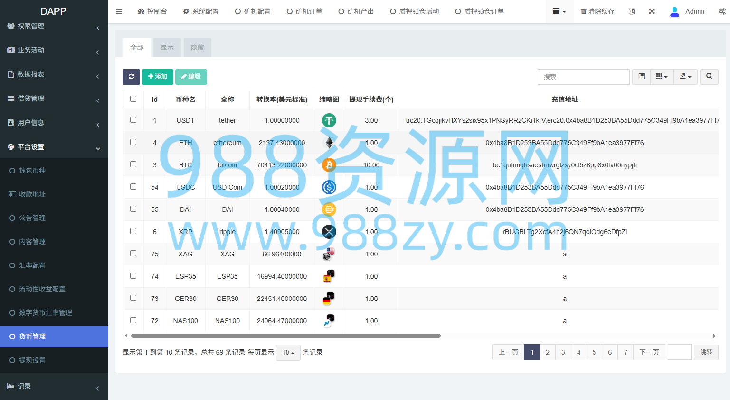This screenshot has width=730, height=400.
Task: Click the 编辑 button
Action: click(191, 77)
